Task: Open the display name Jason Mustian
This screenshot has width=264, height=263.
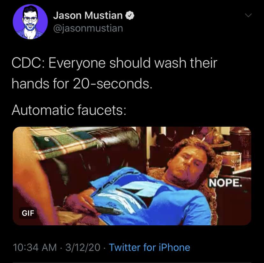Action: [88, 15]
